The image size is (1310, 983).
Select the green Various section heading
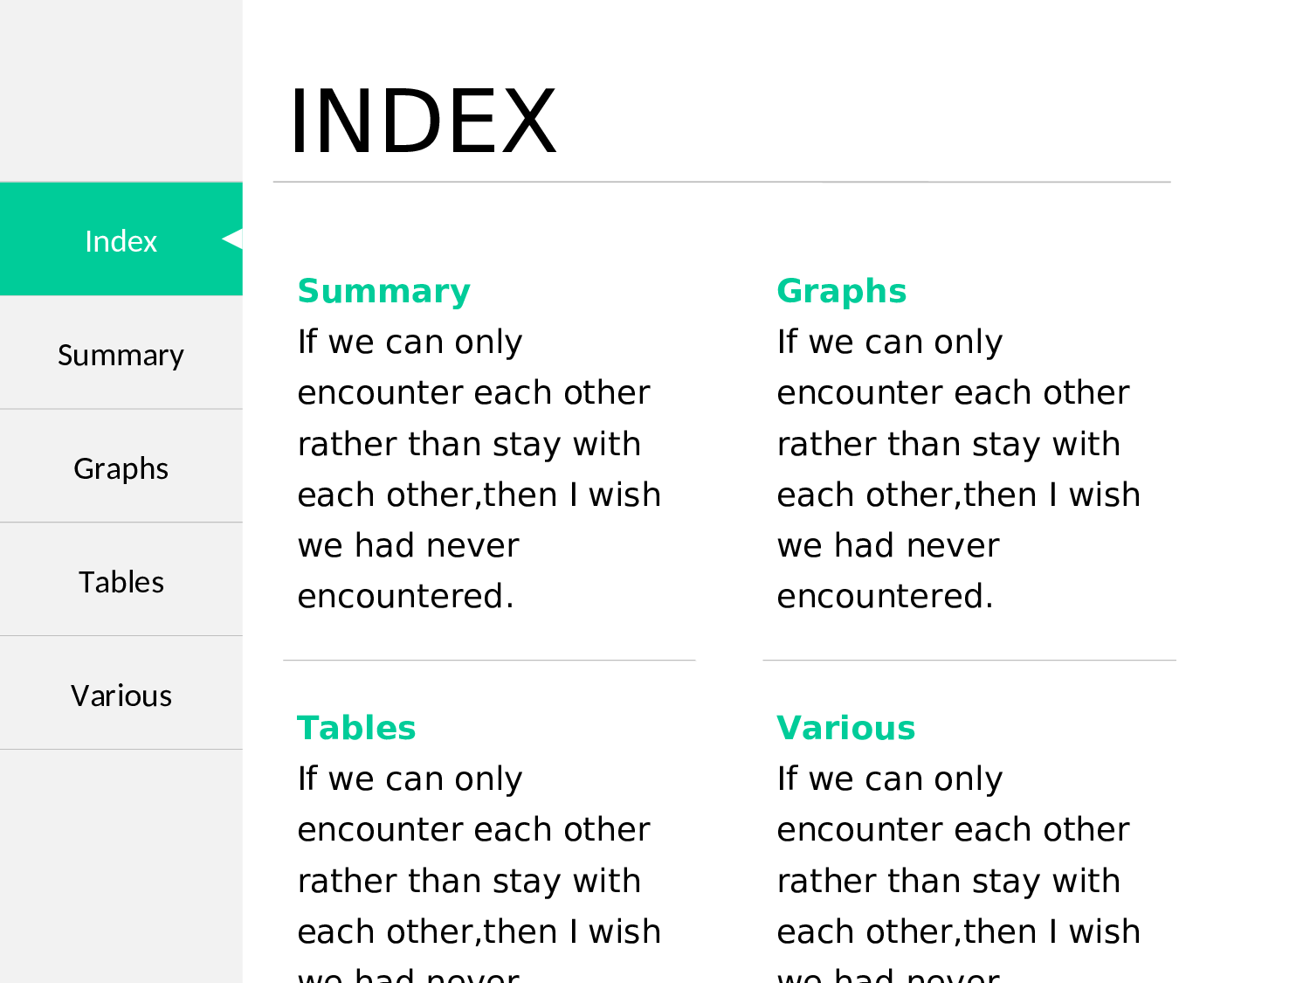[x=845, y=728]
